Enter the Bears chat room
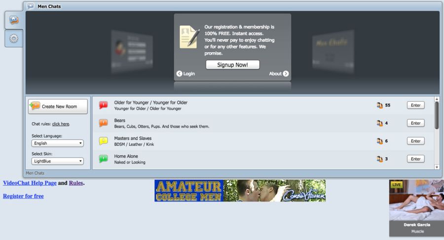The width and height of the screenshot is (444, 240). [415, 123]
